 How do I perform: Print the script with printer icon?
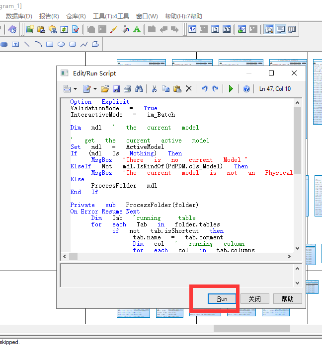[127, 89]
